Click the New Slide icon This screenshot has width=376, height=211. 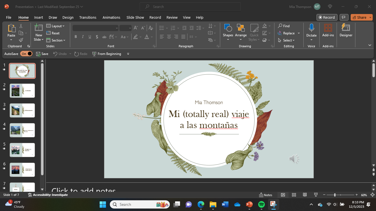pos(39,28)
